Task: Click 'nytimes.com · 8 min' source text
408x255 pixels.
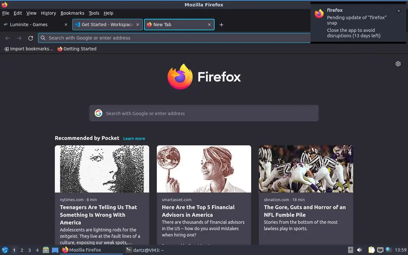Action: point(78,200)
